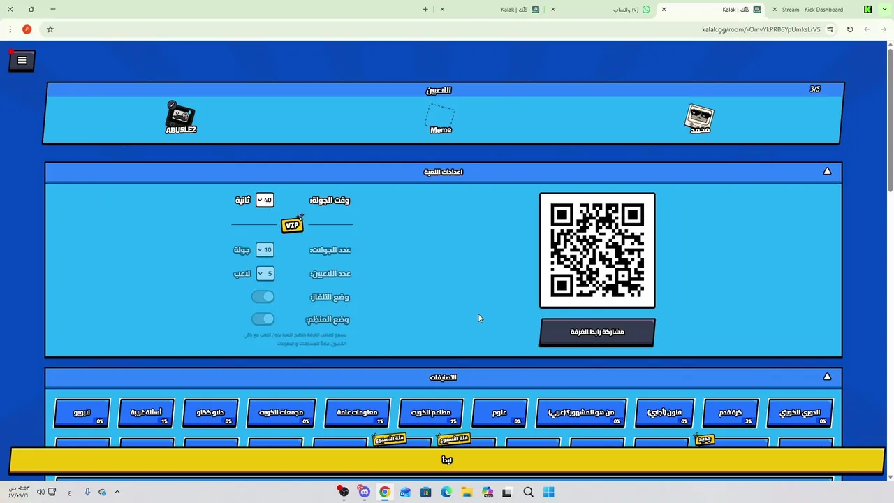Open players count dropdown showing 5

[265, 274]
